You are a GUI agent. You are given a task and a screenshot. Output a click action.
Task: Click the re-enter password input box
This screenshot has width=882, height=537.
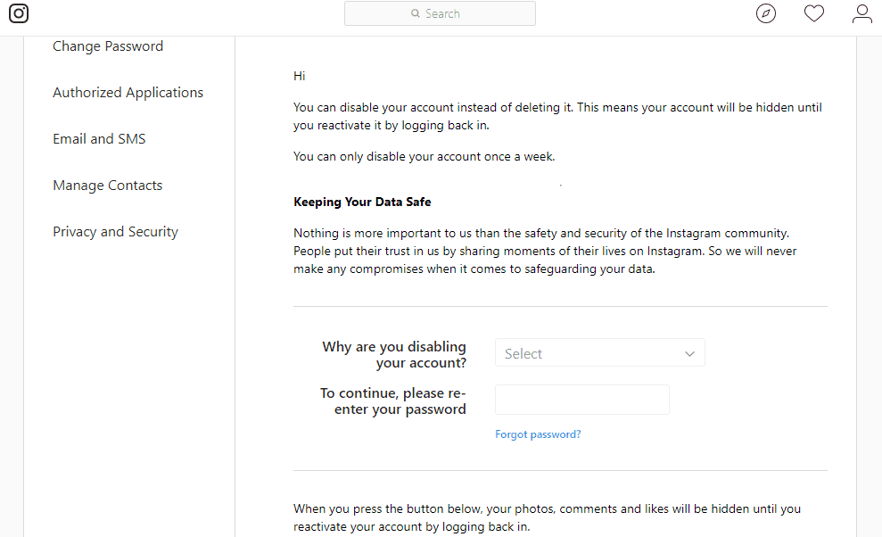(581, 400)
